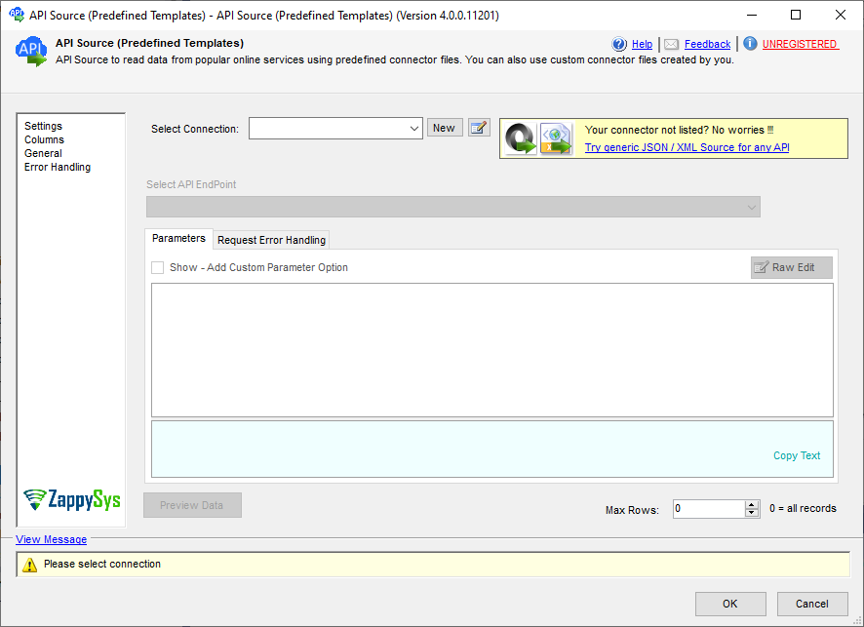This screenshot has width=864, height=627.
Task: Open the Feedback link
Action: pos(708,44)
